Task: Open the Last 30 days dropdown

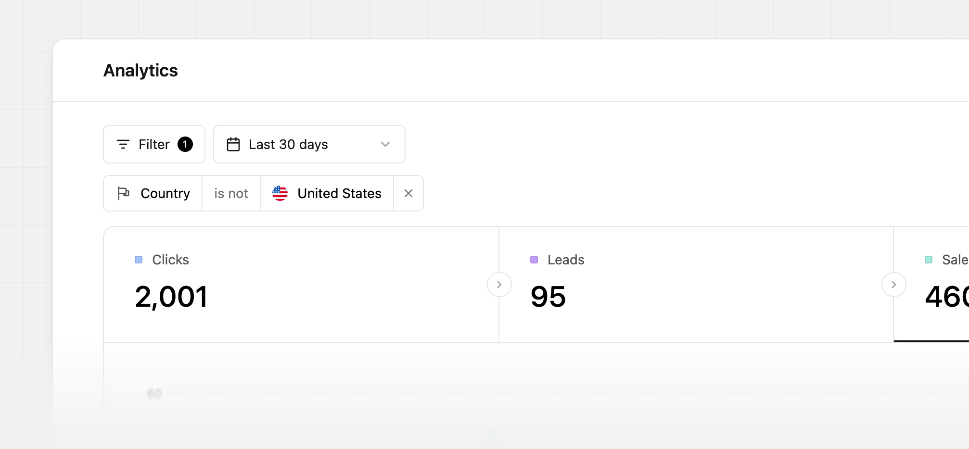Action: (x=309, y=144)
